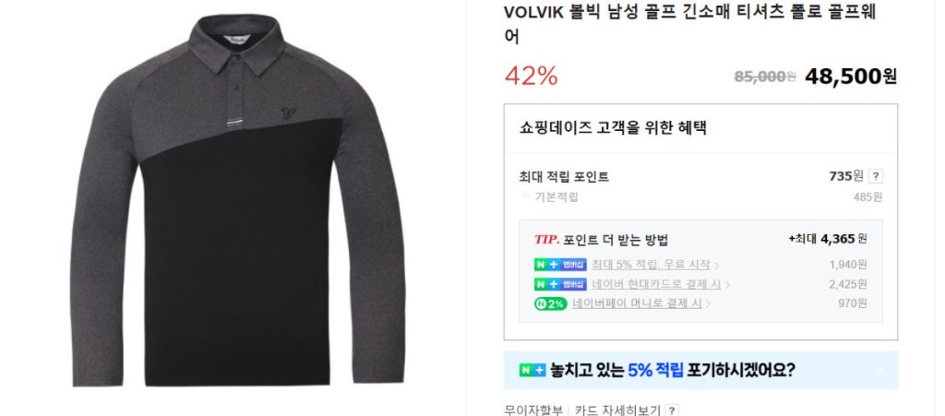
Task: Click the green N 2% badge
Action: (550, 304)
